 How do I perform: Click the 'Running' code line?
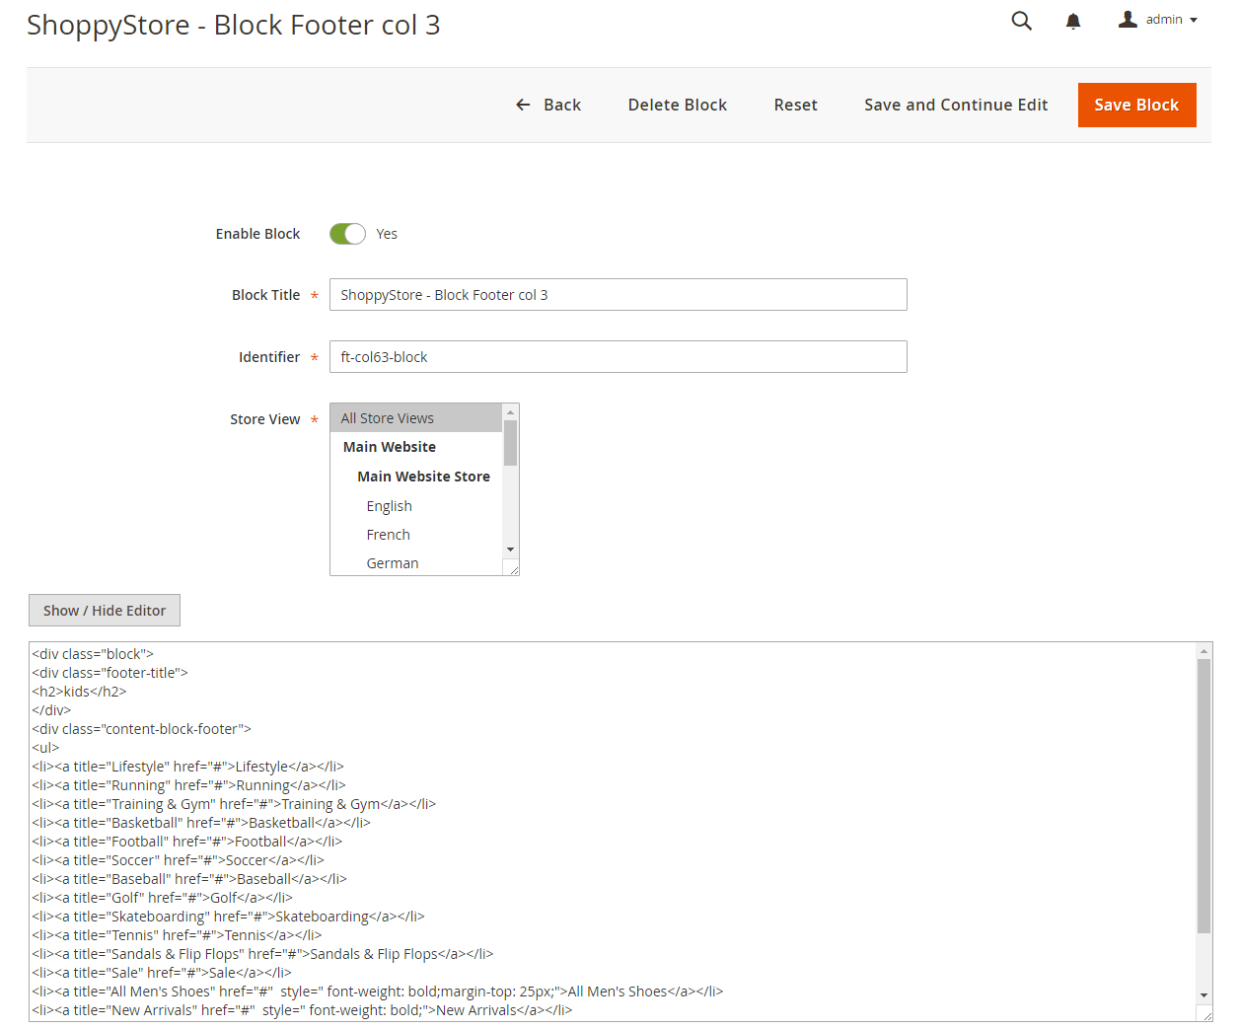188,785
